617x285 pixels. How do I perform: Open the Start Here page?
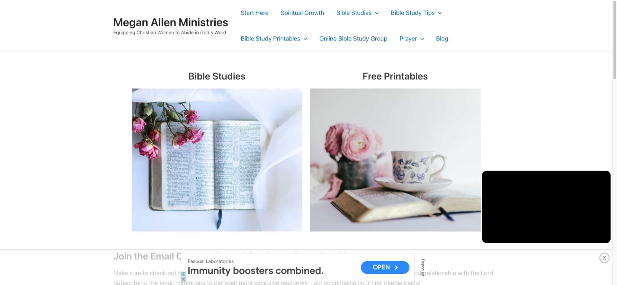[x=255, y=13]
